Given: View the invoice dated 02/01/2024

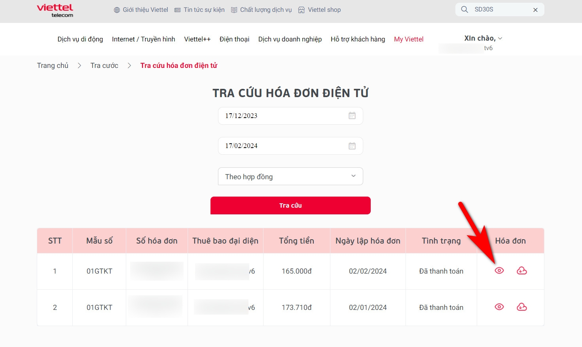Looking at the screenshot, I should [499, 307].
